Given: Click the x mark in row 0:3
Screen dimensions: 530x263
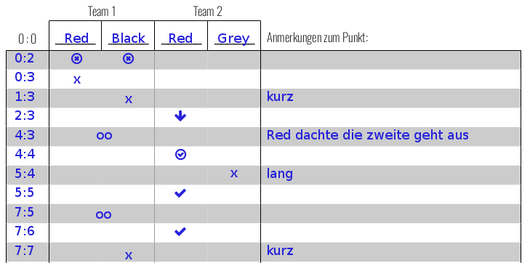Looking at the screenshot, I should (77, 80).
